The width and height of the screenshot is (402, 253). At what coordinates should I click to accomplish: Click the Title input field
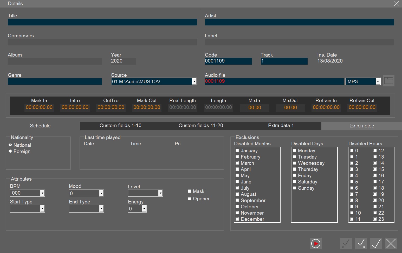(x=102, y=22)
